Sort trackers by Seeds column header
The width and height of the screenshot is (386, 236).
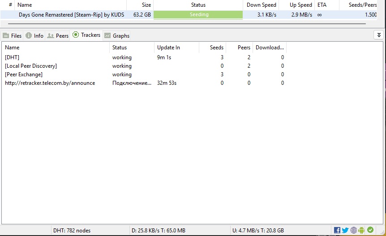coord(213,48)
